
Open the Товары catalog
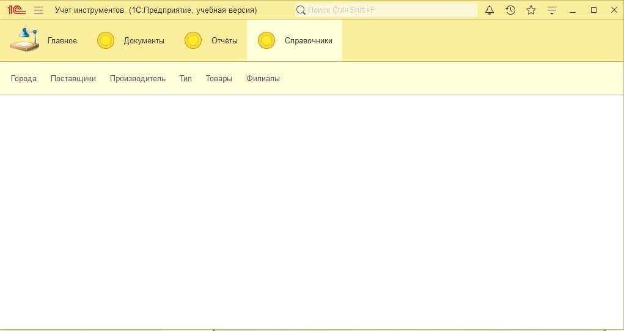[x=219, y=78]
